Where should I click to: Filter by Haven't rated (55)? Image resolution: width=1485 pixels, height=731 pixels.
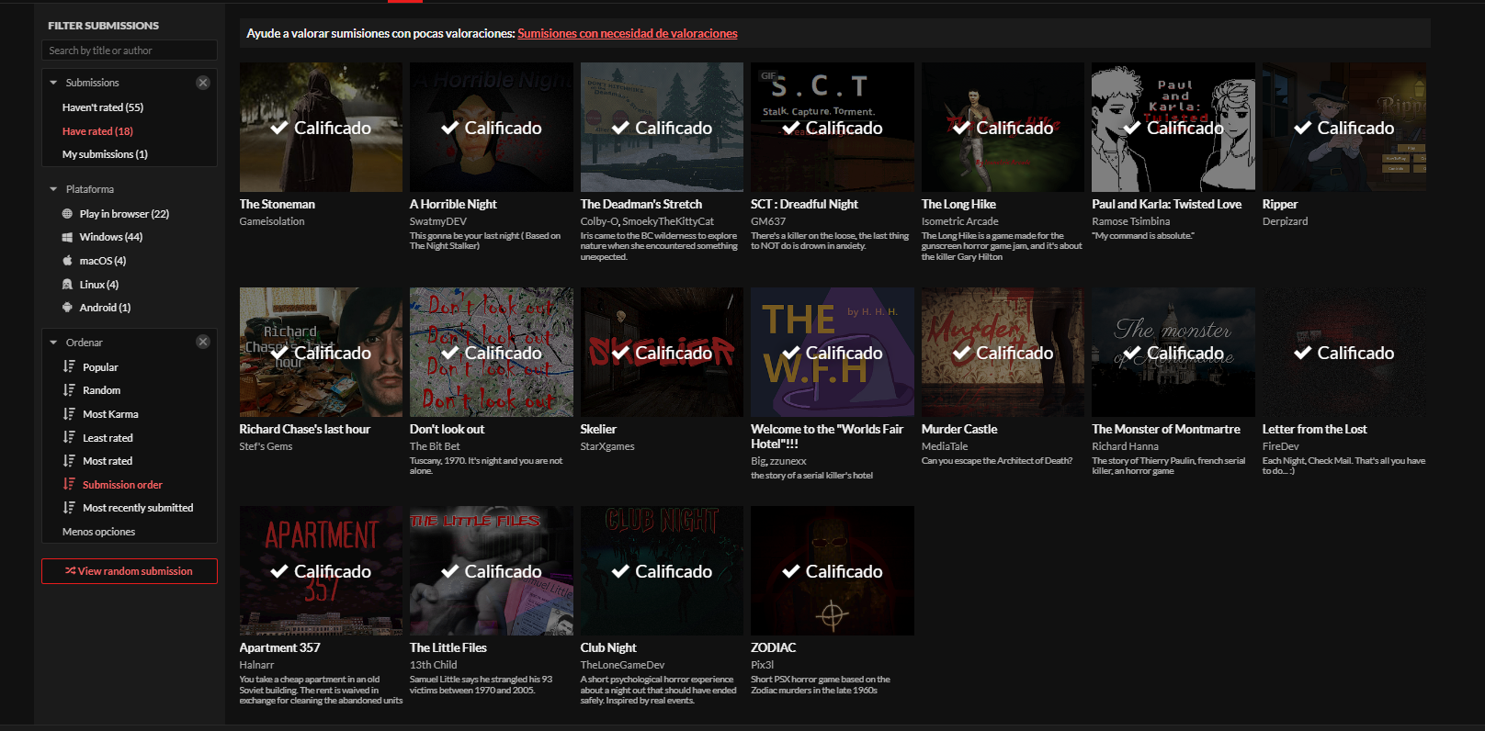point(103,107)
